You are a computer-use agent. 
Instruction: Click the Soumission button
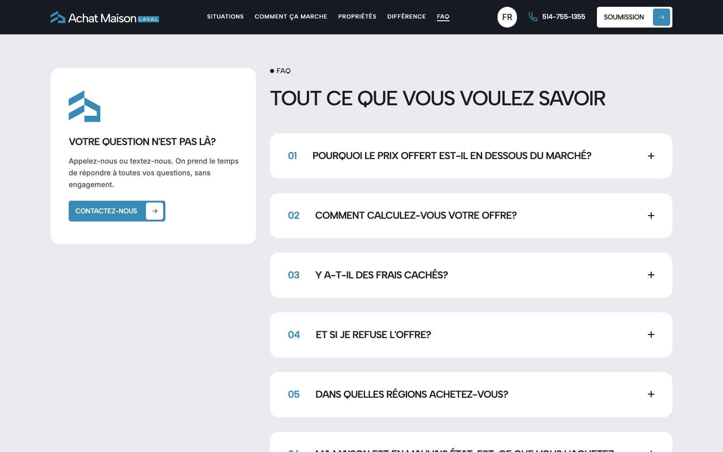(x=634, y=17)
